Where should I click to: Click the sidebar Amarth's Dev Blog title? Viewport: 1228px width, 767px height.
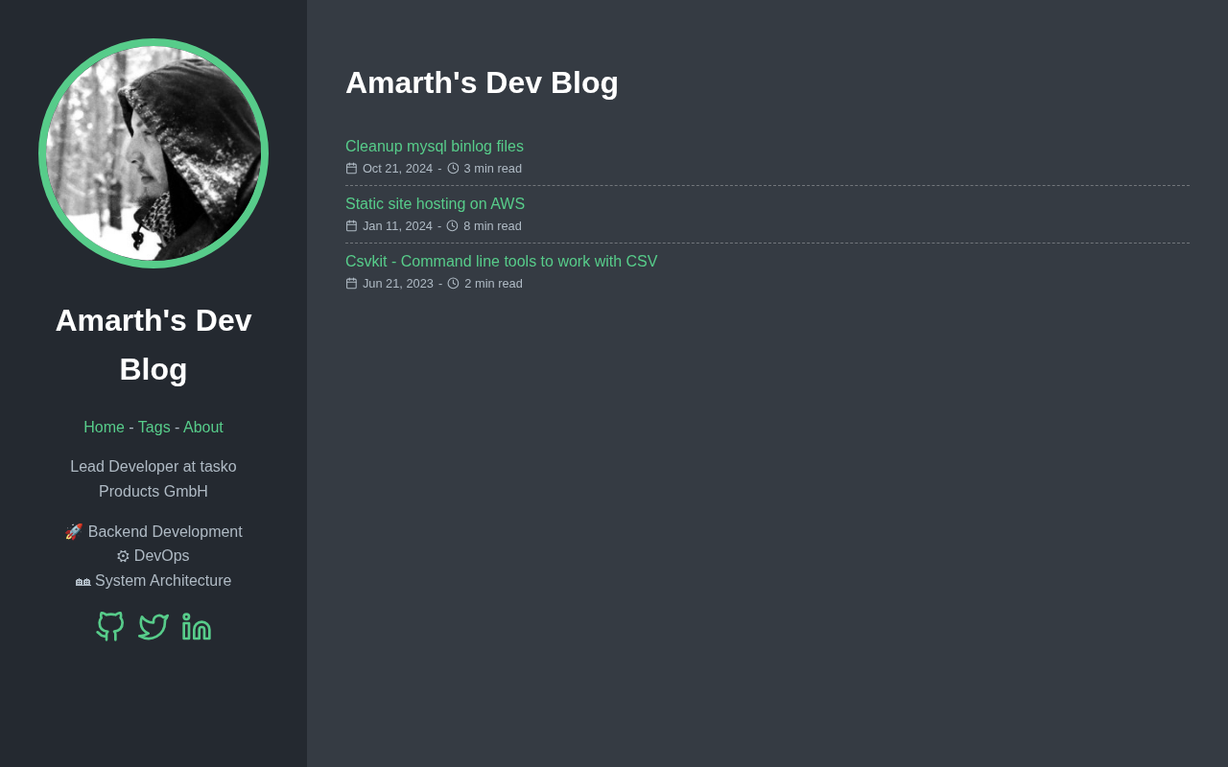pos(153,344)
